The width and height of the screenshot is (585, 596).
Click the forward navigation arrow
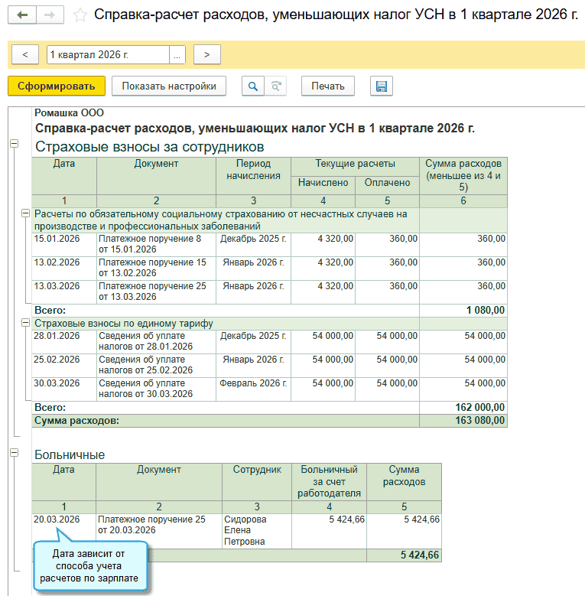50,15
